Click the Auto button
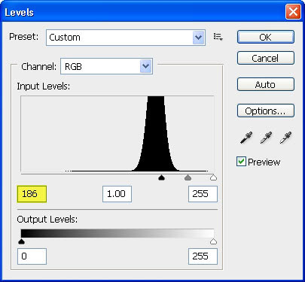Viewport: 305px width, 282px height. point(266,84)
